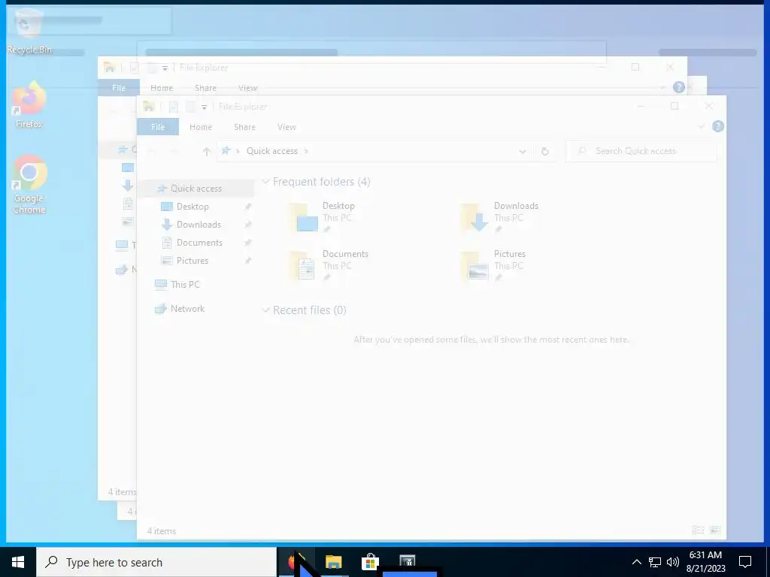Open Microsoft Store from the taskbar
The image size is (770, 577).
tap(370, 562)
